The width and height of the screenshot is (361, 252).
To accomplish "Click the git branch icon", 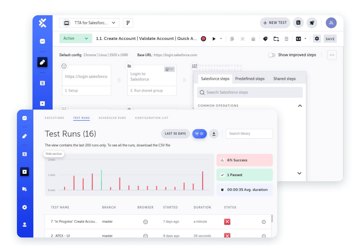I will [128, 23].
